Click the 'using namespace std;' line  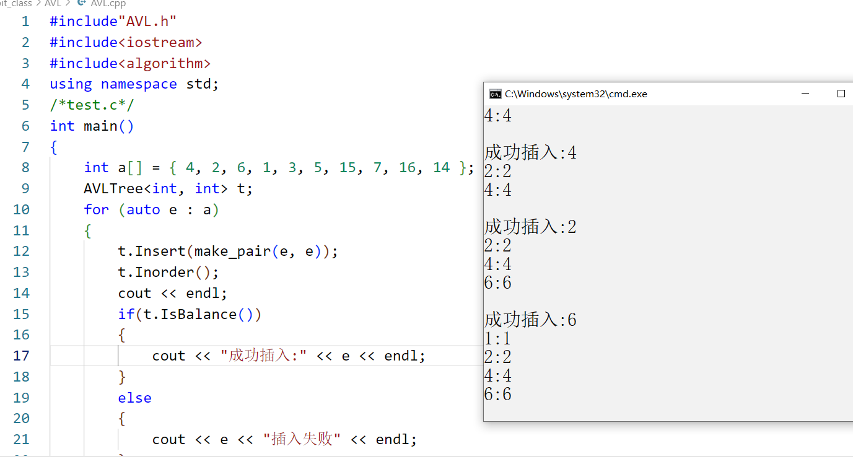[134, 84]
